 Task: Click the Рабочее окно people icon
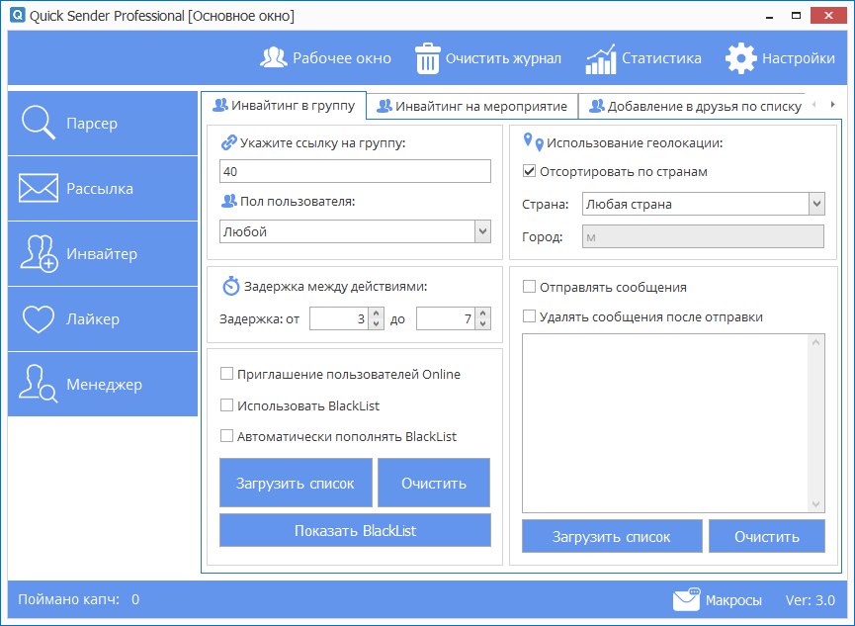tap(273, 57)
